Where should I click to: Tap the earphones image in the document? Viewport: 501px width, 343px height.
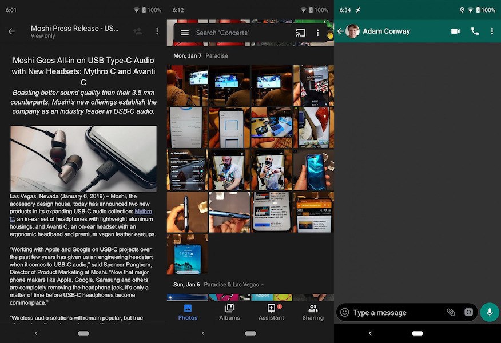83,159
